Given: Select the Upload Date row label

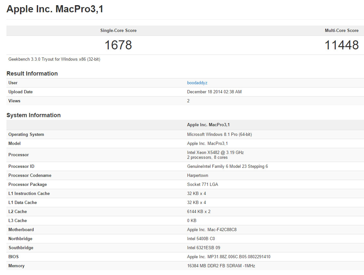Looking at the screenshot, I should 20,92.
